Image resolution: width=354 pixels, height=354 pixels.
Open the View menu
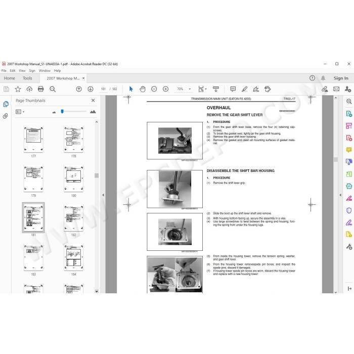click(22, 71)
